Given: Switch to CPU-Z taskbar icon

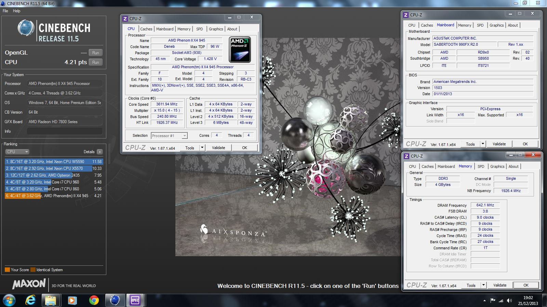Looking at the screenshot, I should click(135, 300).
